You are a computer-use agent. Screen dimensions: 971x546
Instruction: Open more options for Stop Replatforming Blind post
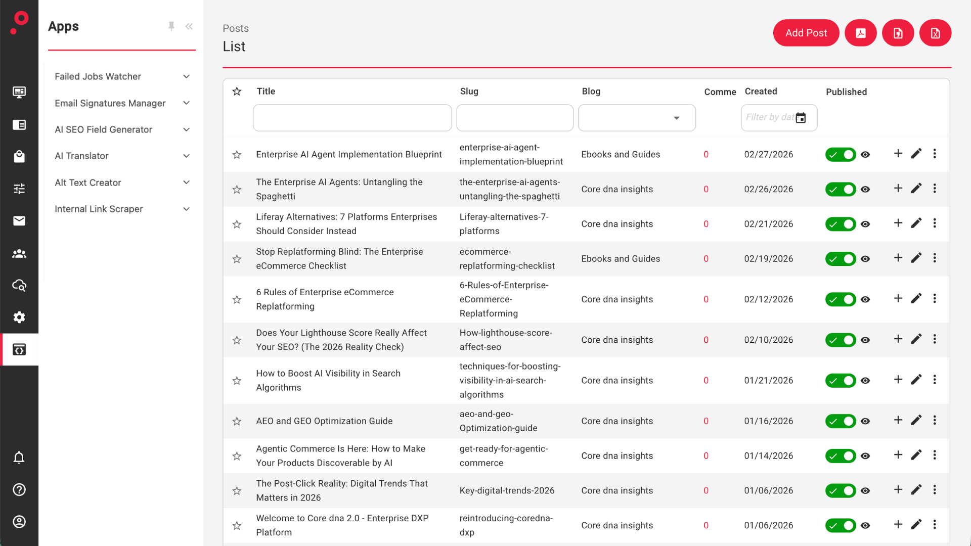(935, 258)
